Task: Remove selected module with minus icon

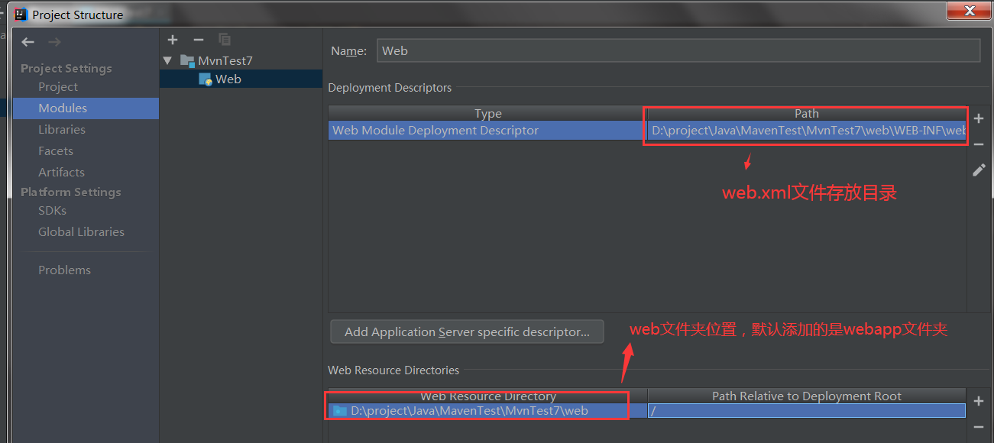Action: coord(199,40)
